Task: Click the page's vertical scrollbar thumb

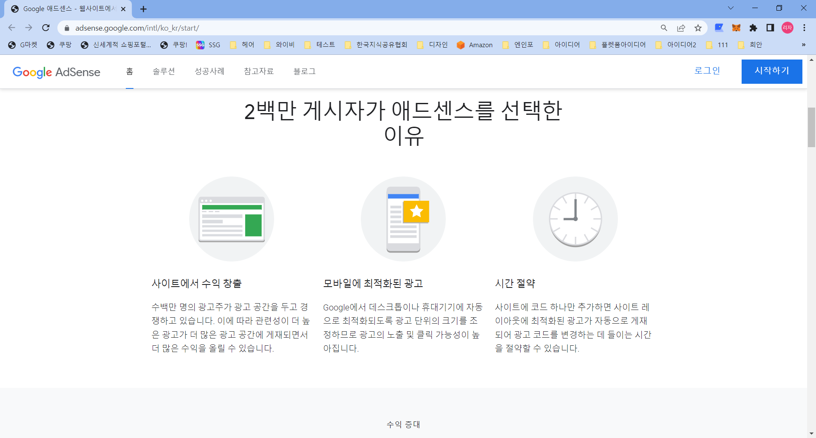Action: 811,128
